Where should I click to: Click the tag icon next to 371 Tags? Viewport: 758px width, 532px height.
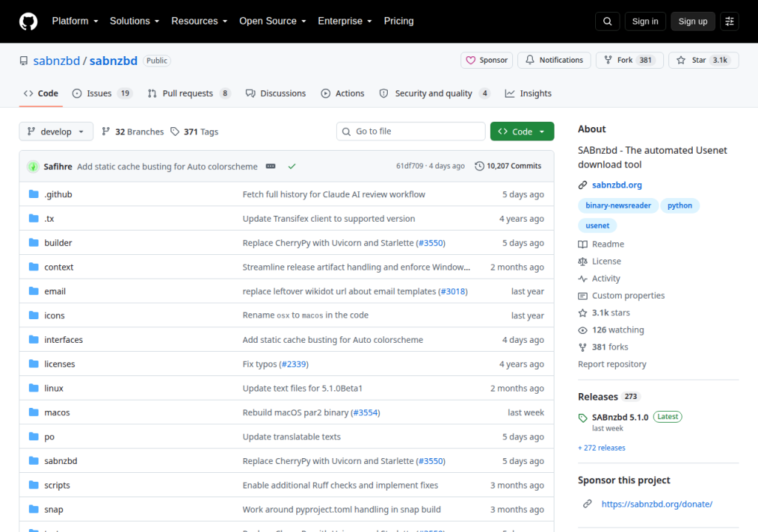coord(175,132)
